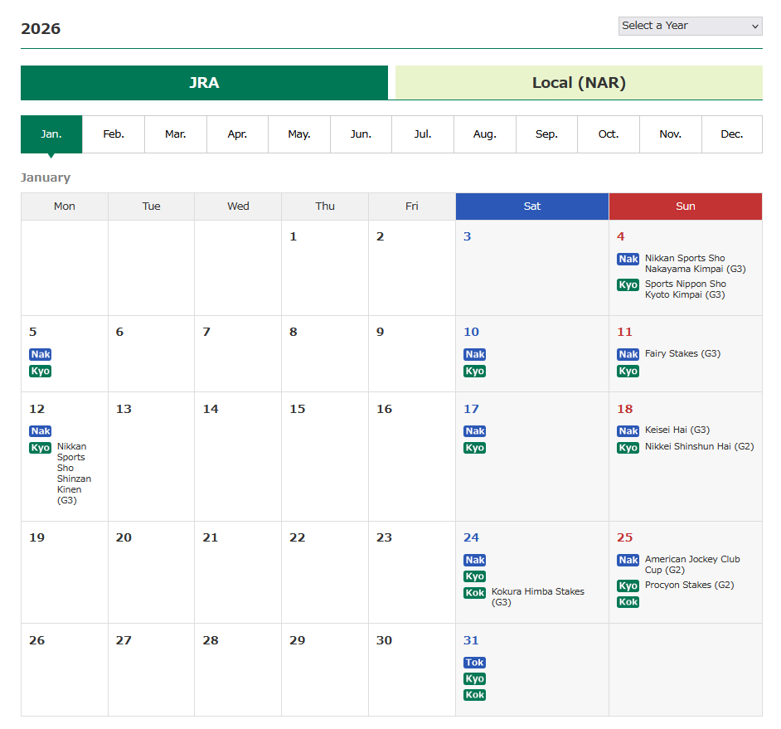Click the Kyo badge on January 25
This screenshot has height=729, width=781.
click(x=628, y=586)
